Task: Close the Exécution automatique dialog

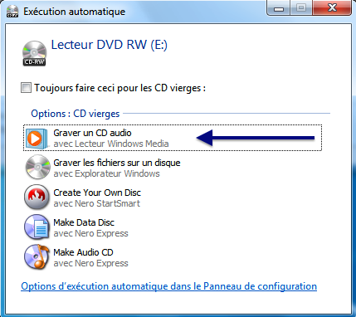Action: pyautogui.click(x=332, y=7)
